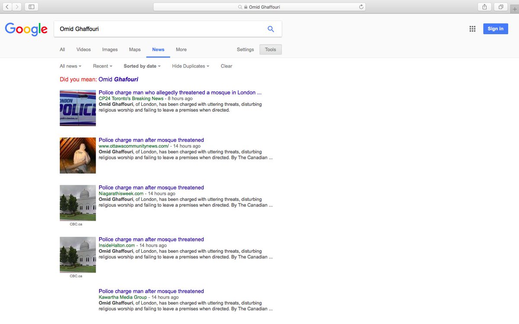Switch to the Images tab
Screen dimensions: 519x324
[x=110, y=50]
